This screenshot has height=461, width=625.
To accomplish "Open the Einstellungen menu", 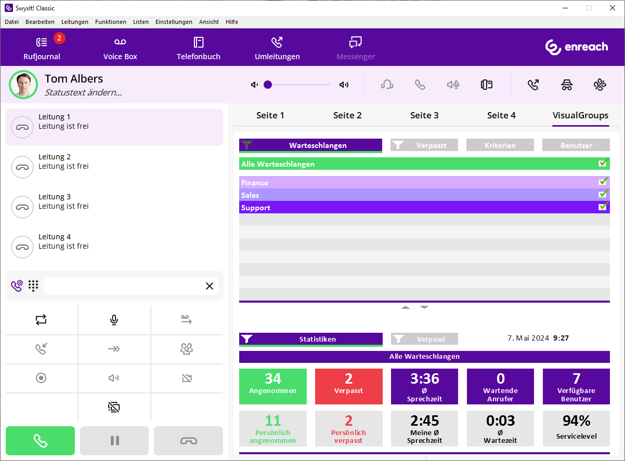I will pos(174,22).
